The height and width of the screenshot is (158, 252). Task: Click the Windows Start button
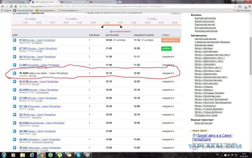point(4,155)
